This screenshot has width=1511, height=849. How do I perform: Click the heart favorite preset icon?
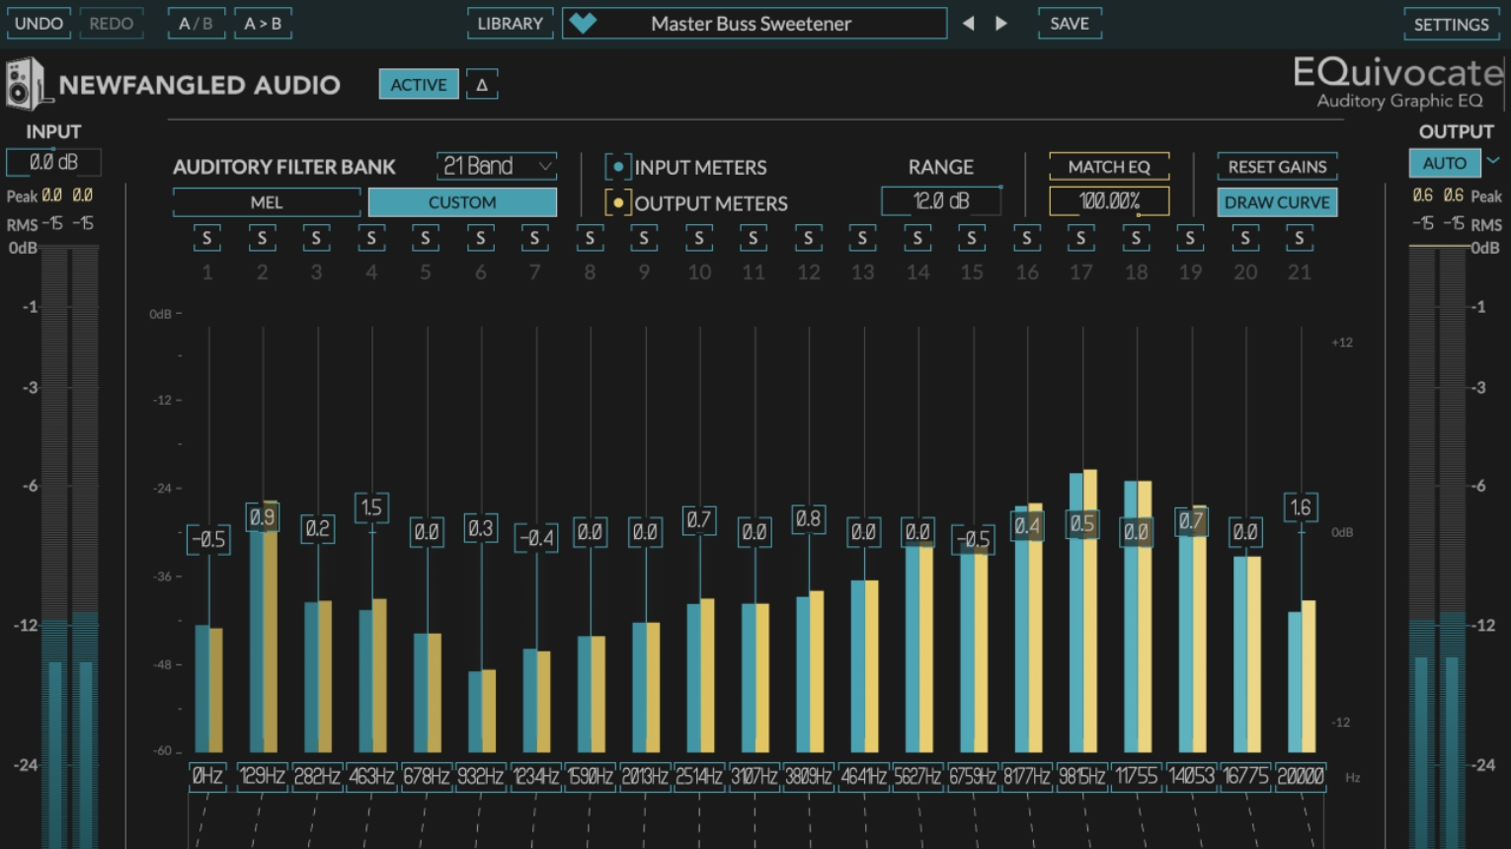click(x=584, y=23)
